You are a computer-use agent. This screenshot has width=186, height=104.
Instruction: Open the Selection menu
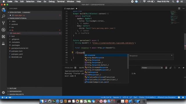coord(30,1)
